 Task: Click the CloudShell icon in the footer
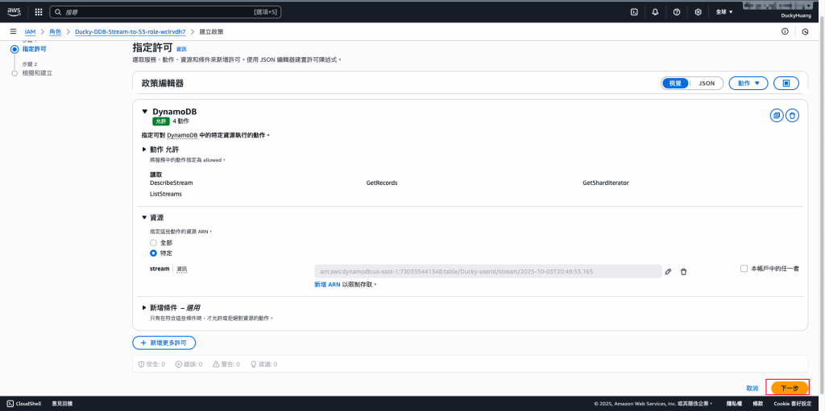10,404
